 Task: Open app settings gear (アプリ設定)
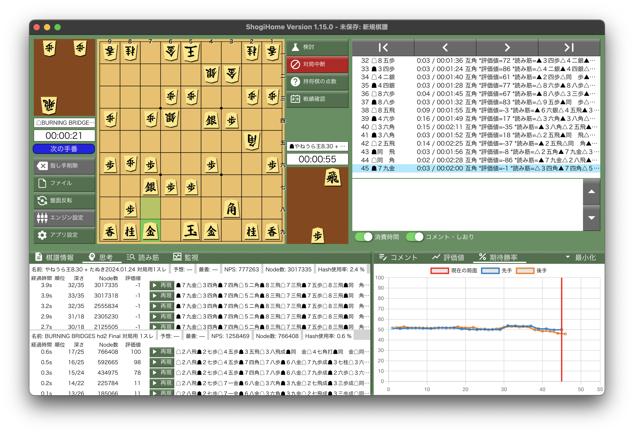64,235
